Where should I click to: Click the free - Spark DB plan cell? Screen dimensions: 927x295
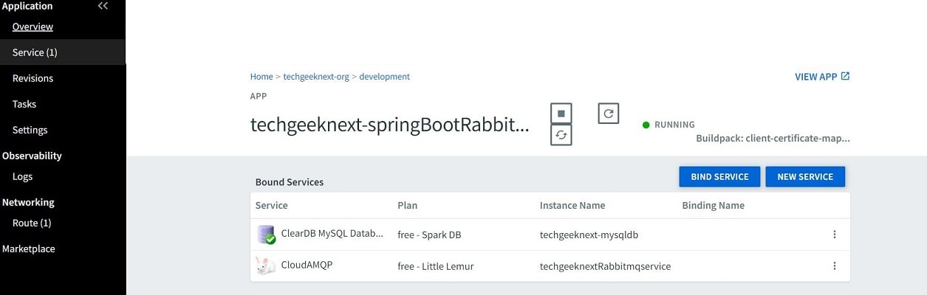[x=429, y=235]
